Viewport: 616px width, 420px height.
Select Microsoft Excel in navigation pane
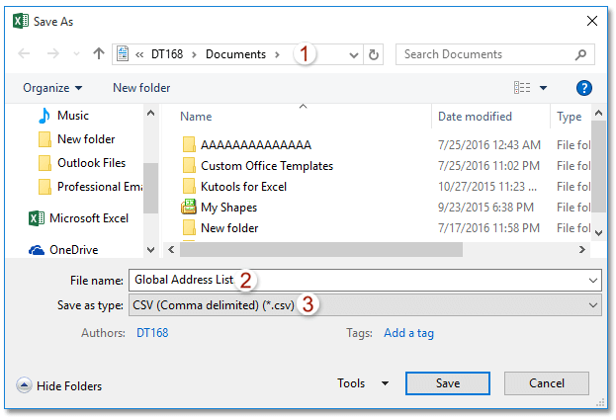click(x=89, y=218)
